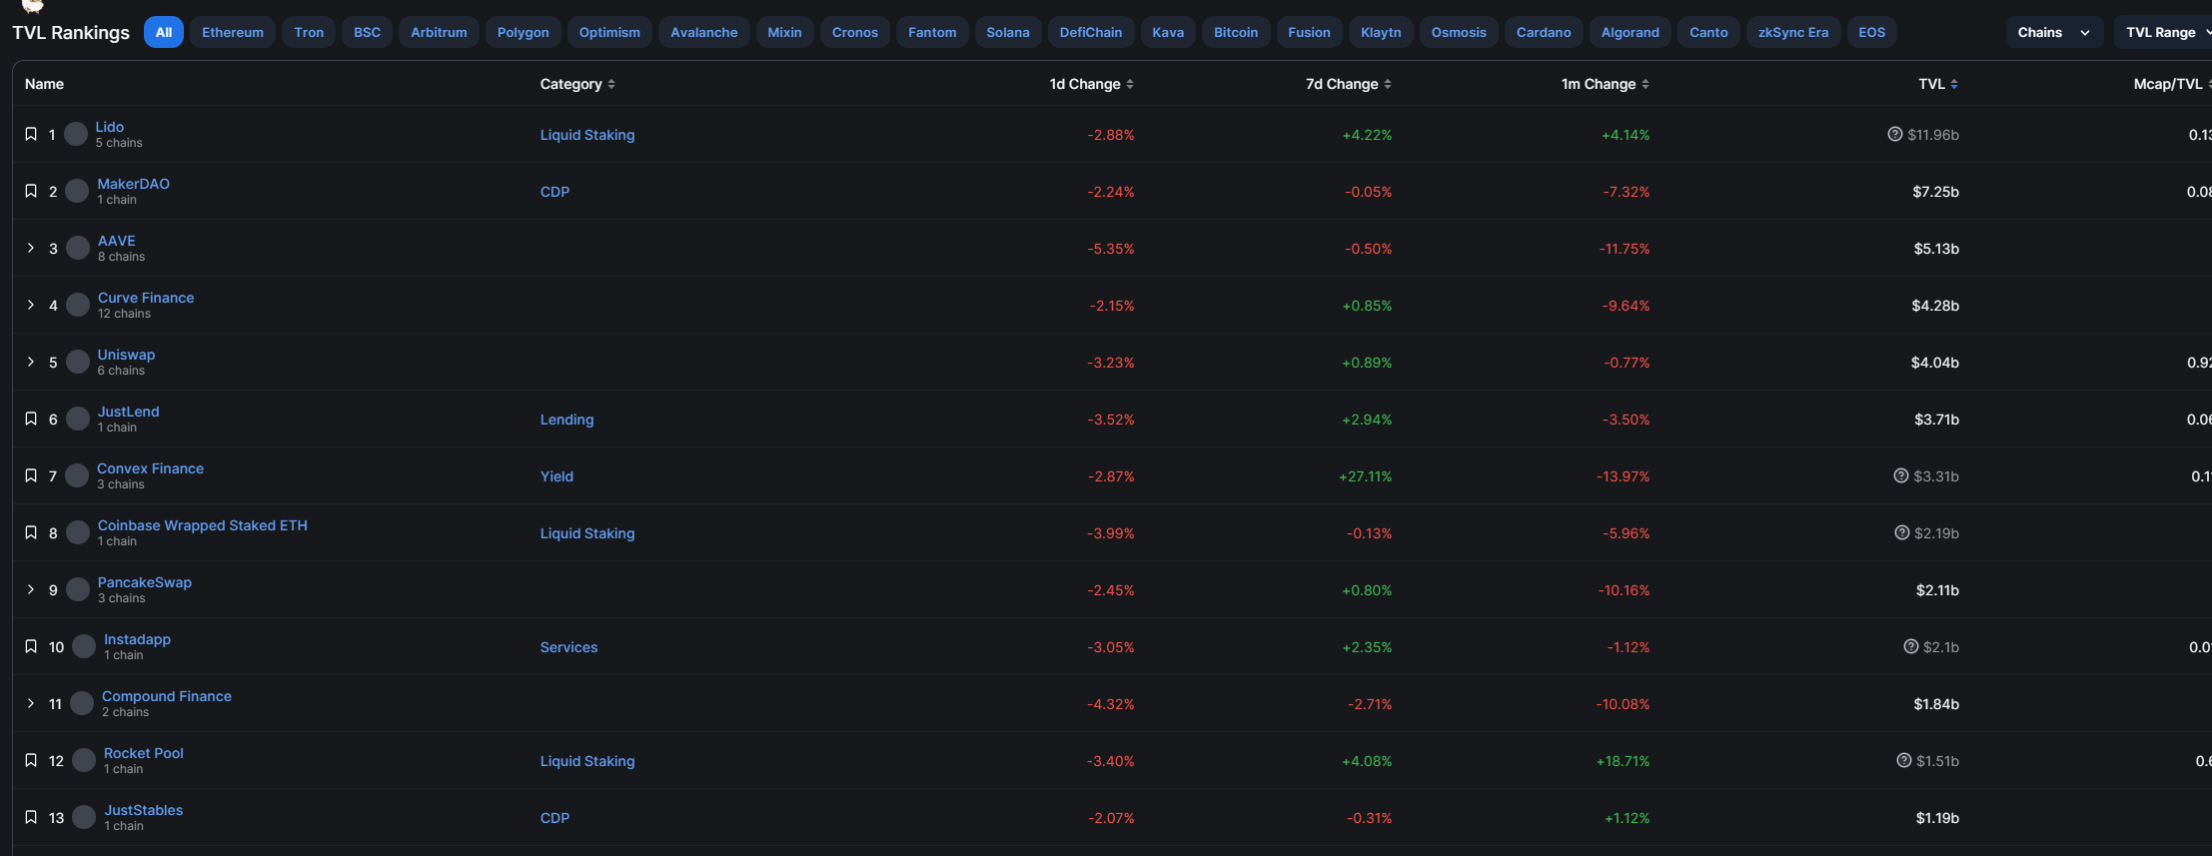The height and width of the screenshot is (856, 2212).
Task: Toggle bookmark for MakerDAO
Action: pyautogui.click(x=31, y=191)
